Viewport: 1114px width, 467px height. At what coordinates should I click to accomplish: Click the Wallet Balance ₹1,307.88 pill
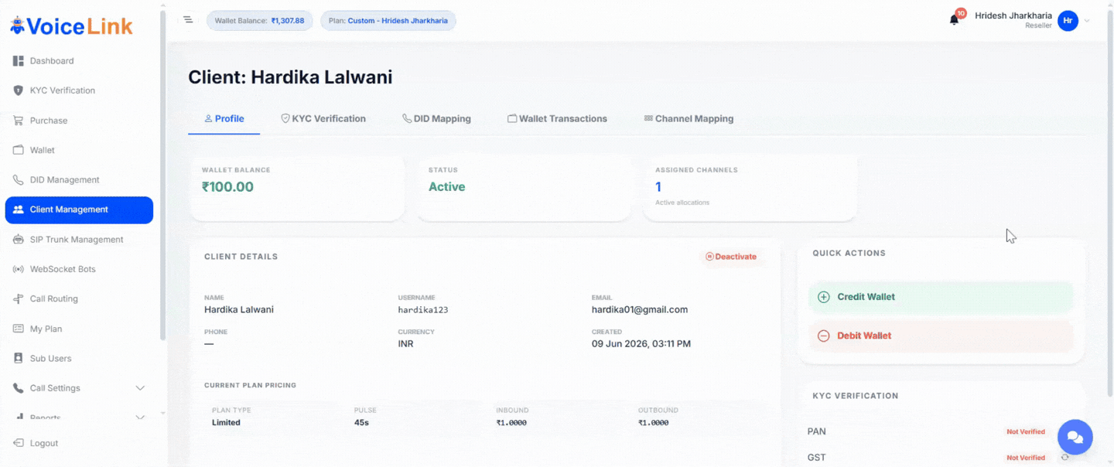(x=259, y=21)
